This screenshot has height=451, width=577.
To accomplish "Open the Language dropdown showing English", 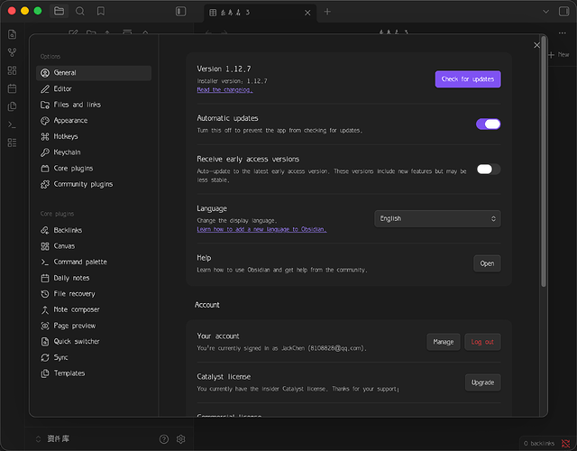I will coord(437,218).
